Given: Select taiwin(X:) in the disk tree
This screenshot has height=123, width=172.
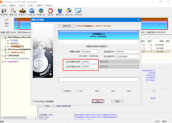Looking at the screenshot, I should coord(13,62).
